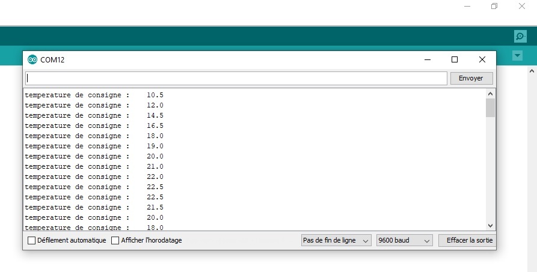537x272 pixels.
Task: Click the output scrollbar's up arrow
Action: point(490,94)
